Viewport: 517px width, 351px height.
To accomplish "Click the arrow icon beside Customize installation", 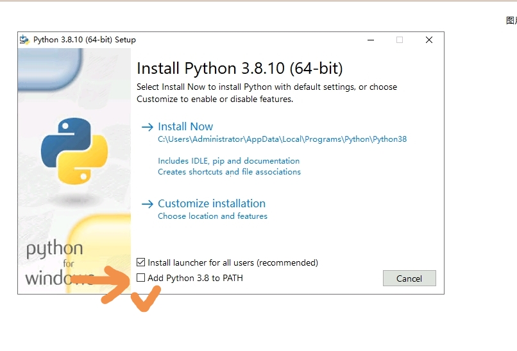I will [x=148, y=204].
